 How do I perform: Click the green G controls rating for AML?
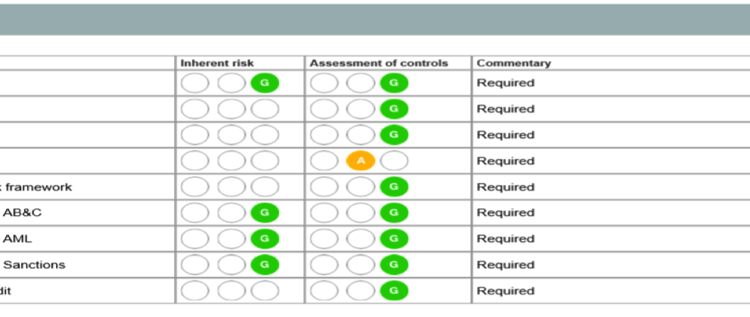click(x=394, y=238)
